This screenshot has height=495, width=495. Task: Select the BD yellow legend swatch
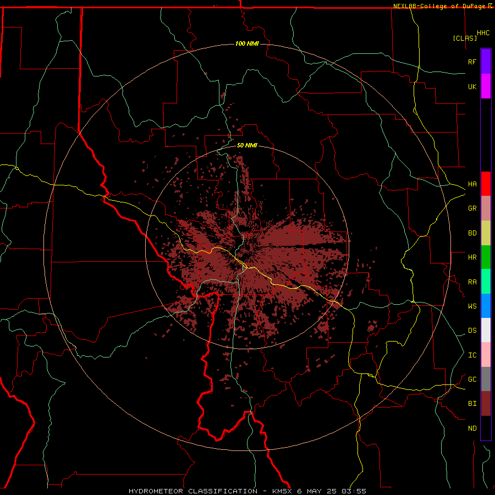486,233
